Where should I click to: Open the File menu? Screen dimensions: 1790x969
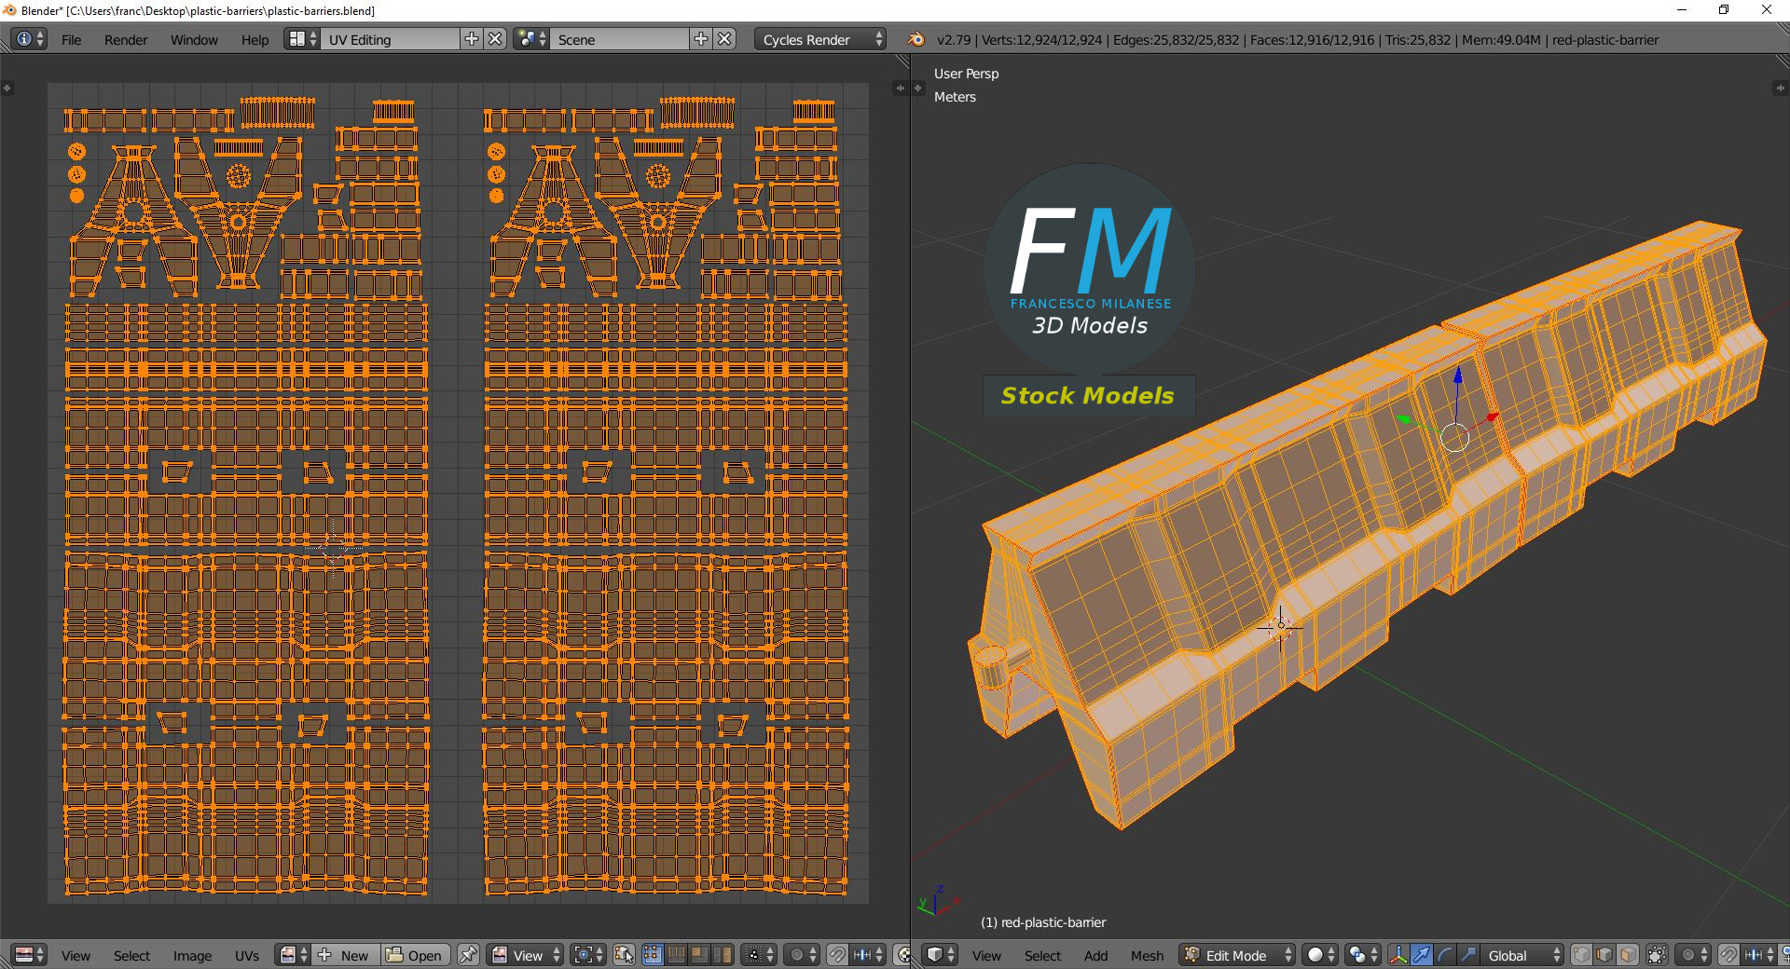(71, 40)
